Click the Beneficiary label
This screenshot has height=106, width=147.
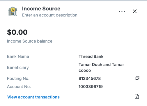point(18,67)
